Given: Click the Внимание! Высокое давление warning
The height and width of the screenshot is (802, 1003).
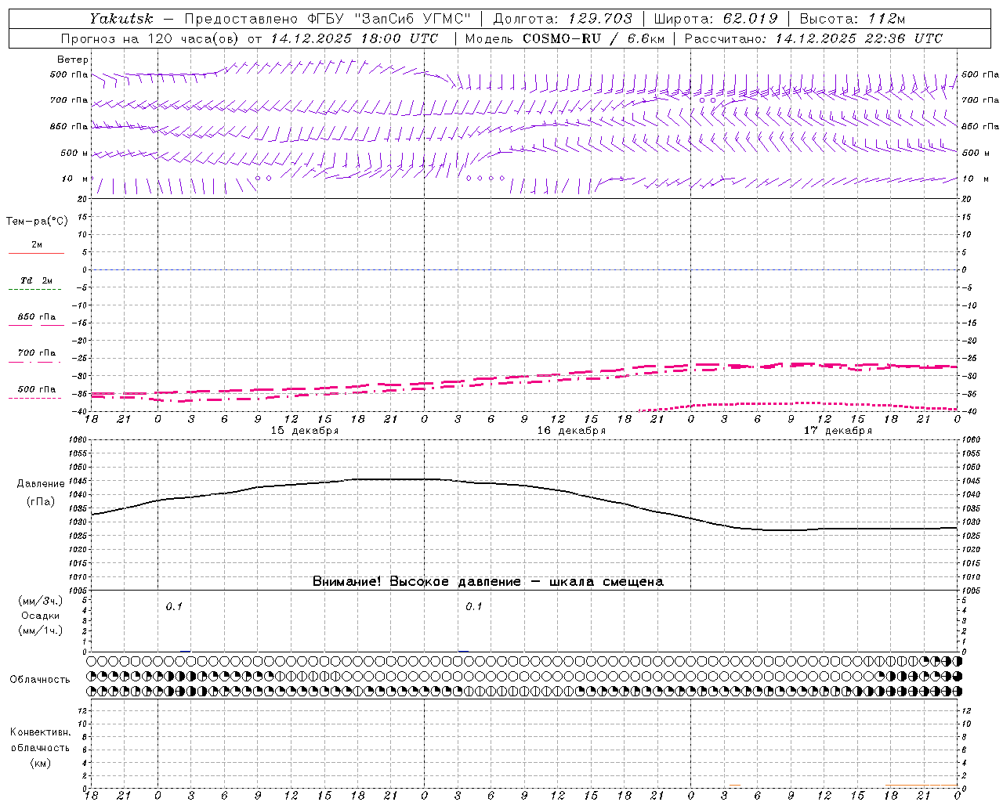Looking at the screenshot, I should pos(488,582).
